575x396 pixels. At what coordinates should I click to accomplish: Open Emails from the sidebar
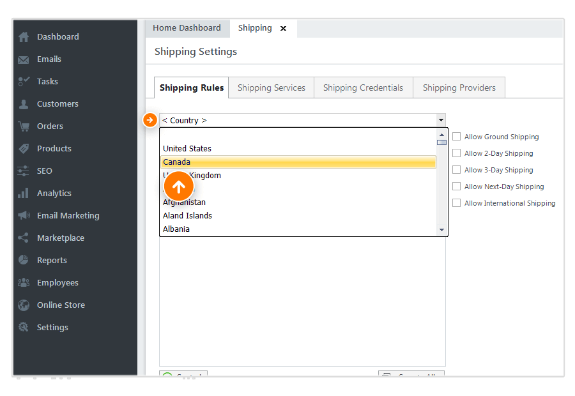click(49, 59)
